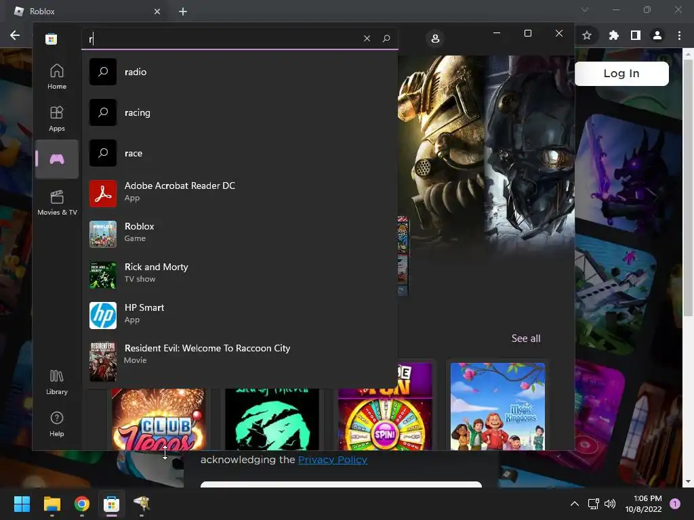Open the Library in sidebar

click(57, 382)
